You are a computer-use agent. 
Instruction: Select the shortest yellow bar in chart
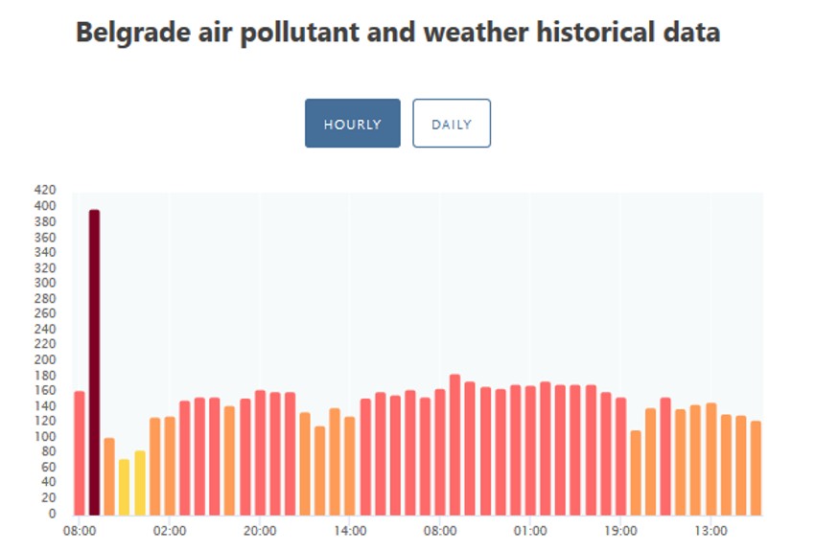click(x=124, y=487)
